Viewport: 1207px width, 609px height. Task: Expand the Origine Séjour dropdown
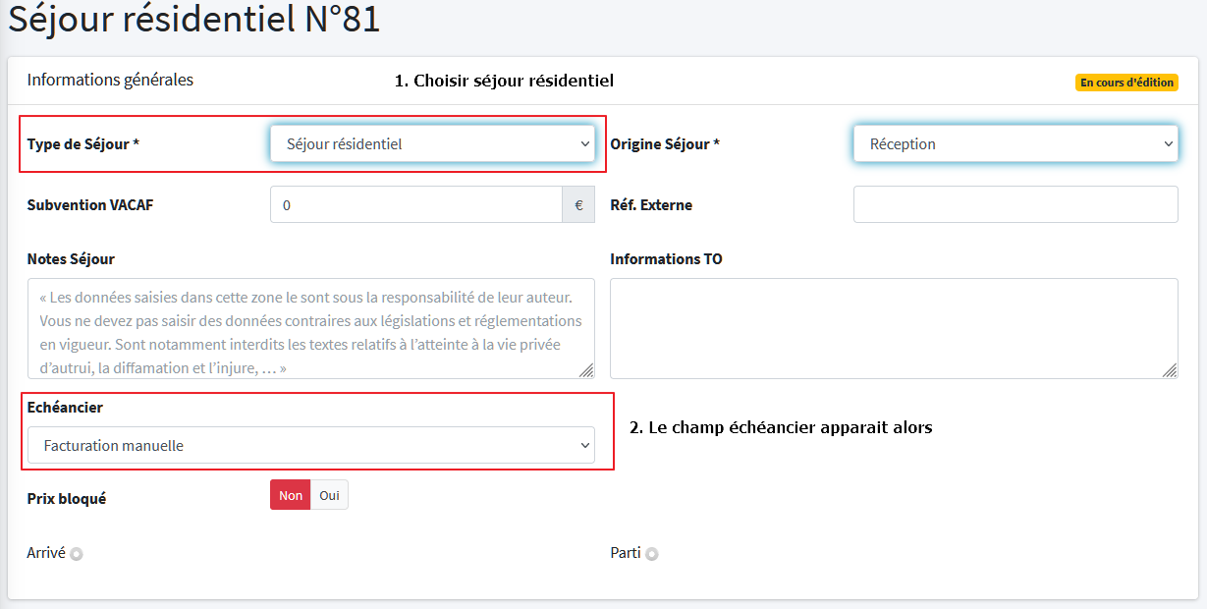pyautogui.click(x=1015, y=143)
